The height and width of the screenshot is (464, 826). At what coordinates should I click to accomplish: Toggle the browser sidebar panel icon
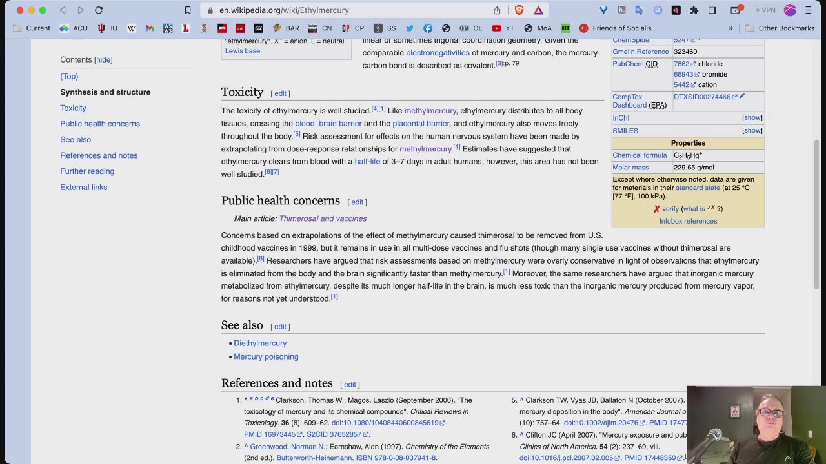pyautogui.click(x=712, y=10)
